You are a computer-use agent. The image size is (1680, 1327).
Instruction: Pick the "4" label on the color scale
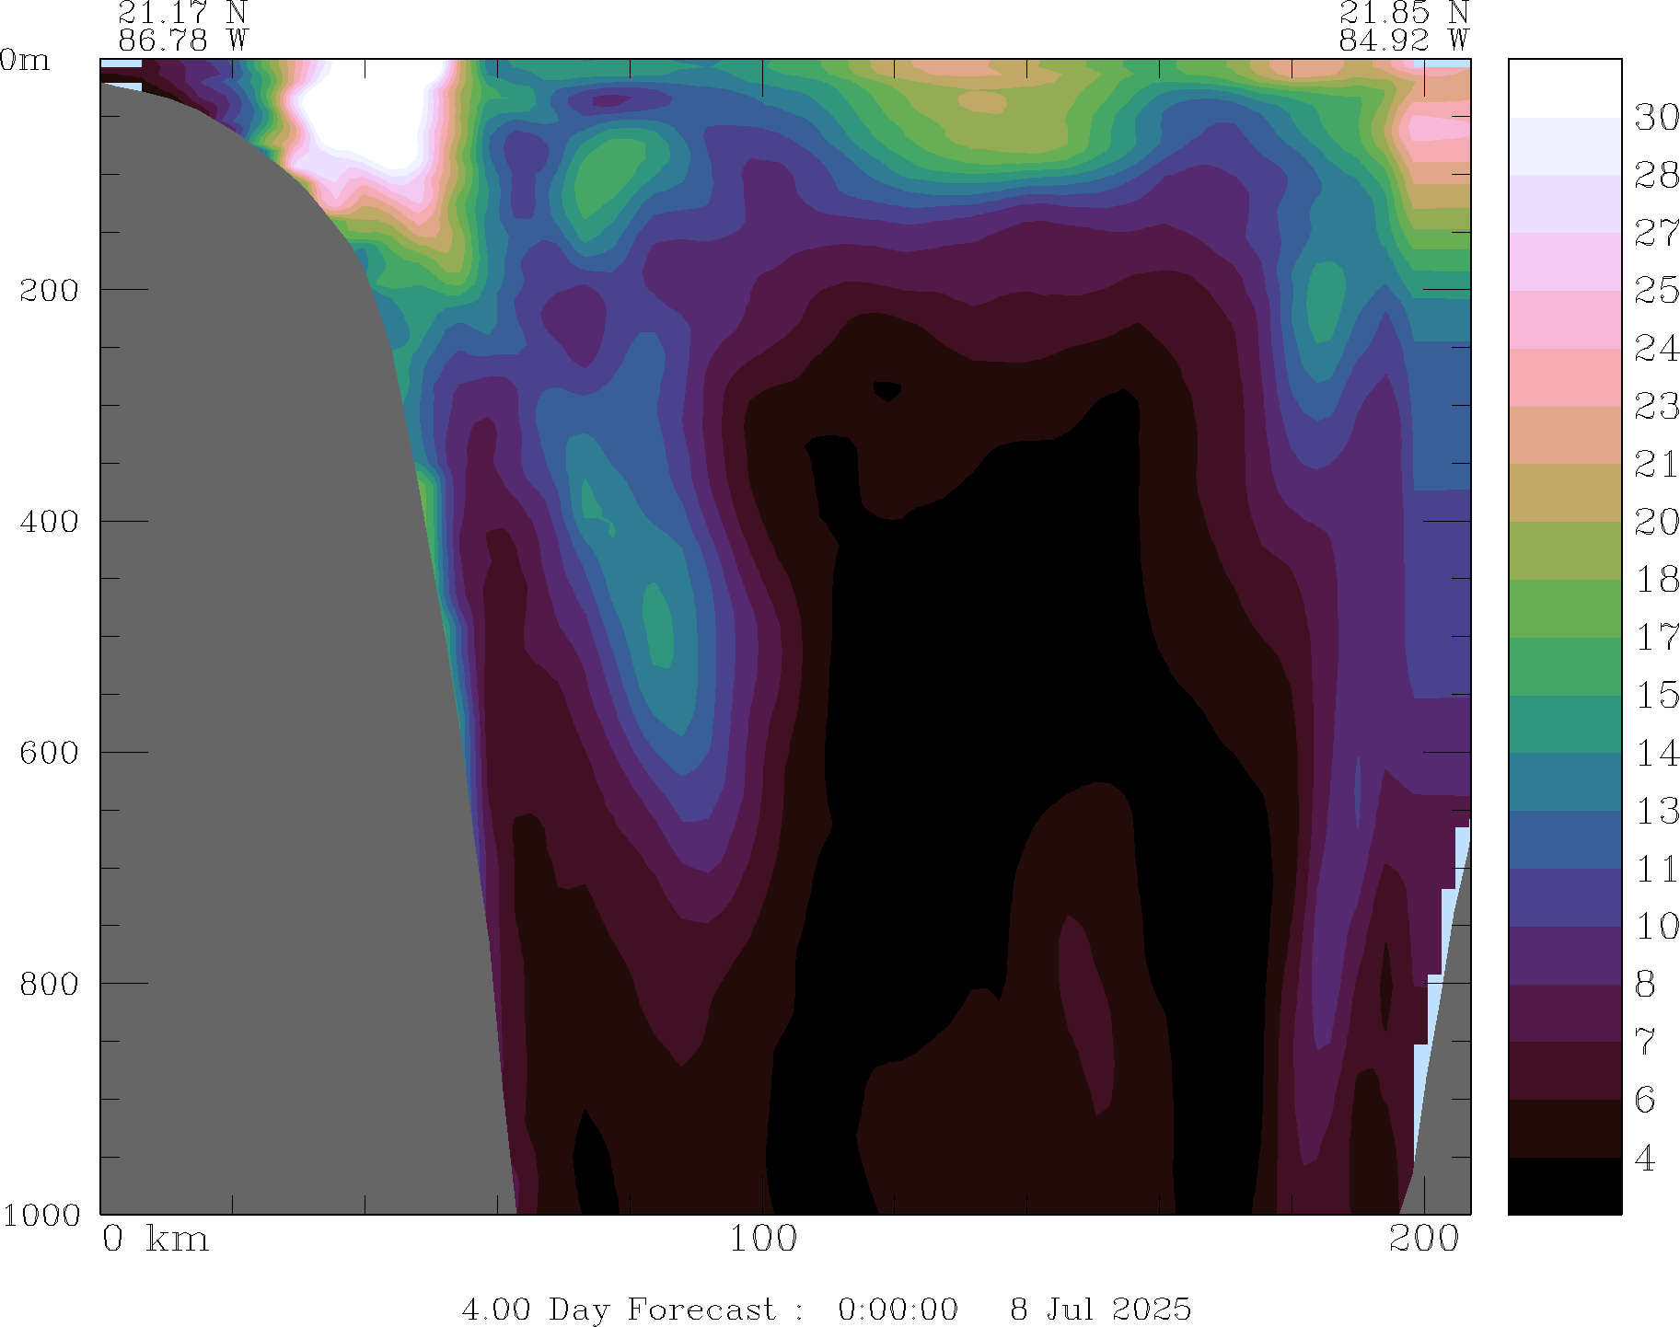(1645, 1159)
